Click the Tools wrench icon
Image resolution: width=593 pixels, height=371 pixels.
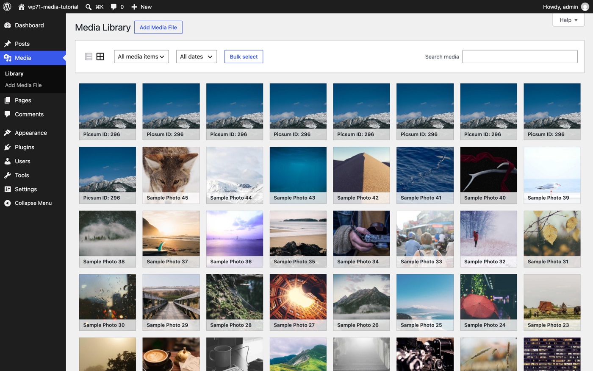pos(8,175)
